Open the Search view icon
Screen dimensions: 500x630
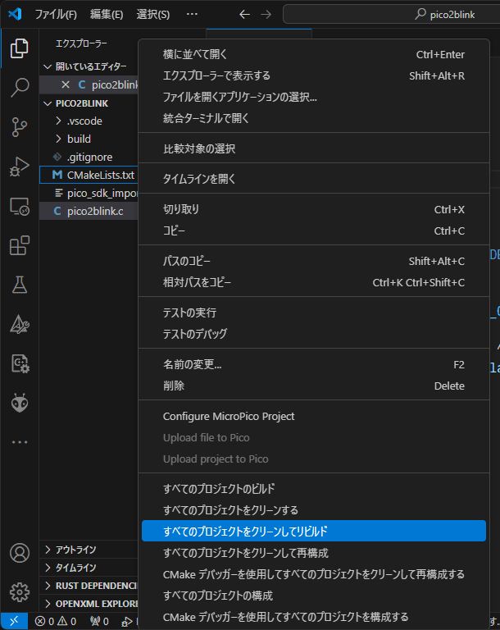[x=20, y=88]
